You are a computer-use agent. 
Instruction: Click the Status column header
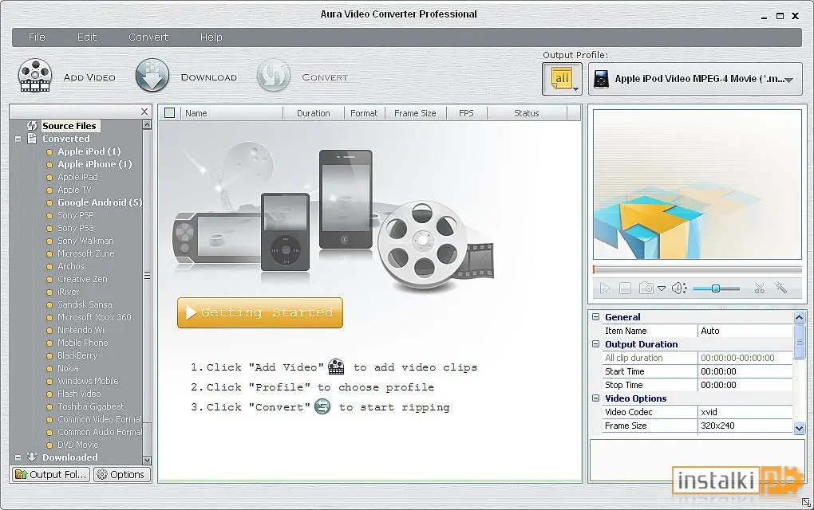[527, 113]
